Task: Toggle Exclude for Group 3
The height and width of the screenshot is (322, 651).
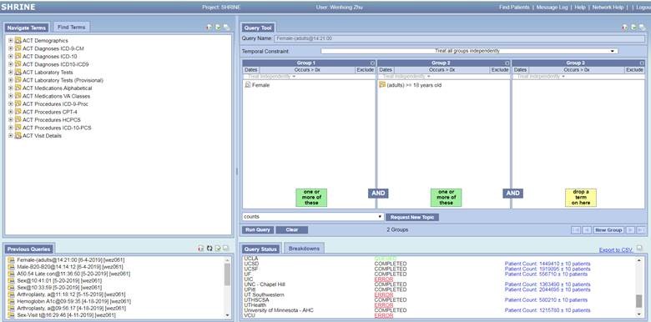Action: click(x=635, y=70)
